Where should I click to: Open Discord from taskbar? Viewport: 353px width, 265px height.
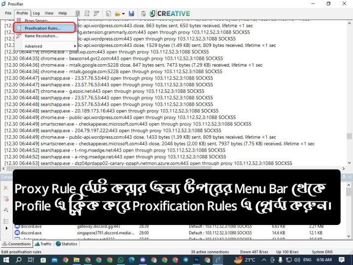[x=143, y=260]
